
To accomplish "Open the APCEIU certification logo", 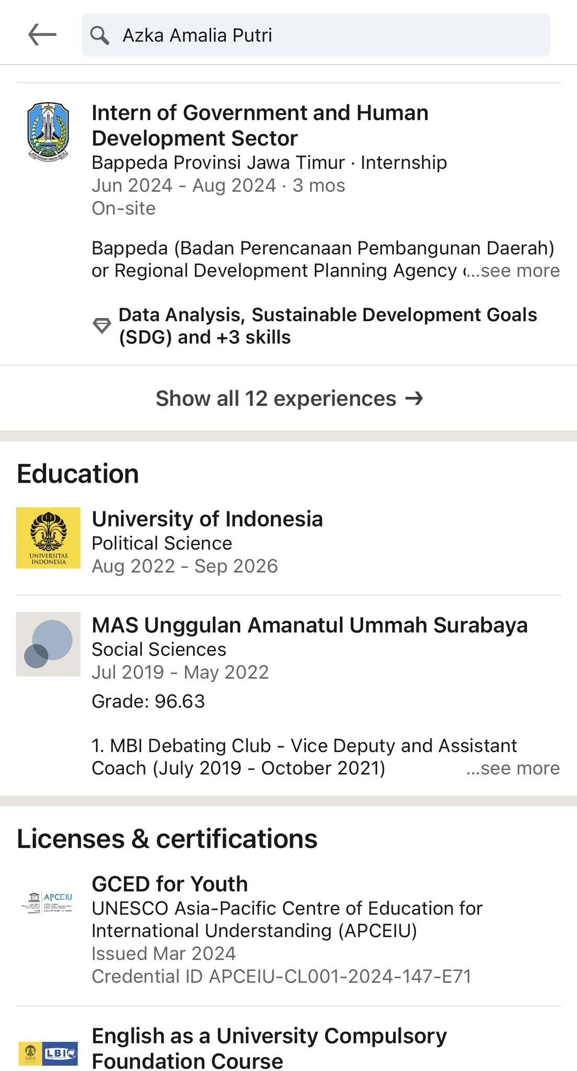I will coord(48,903).
